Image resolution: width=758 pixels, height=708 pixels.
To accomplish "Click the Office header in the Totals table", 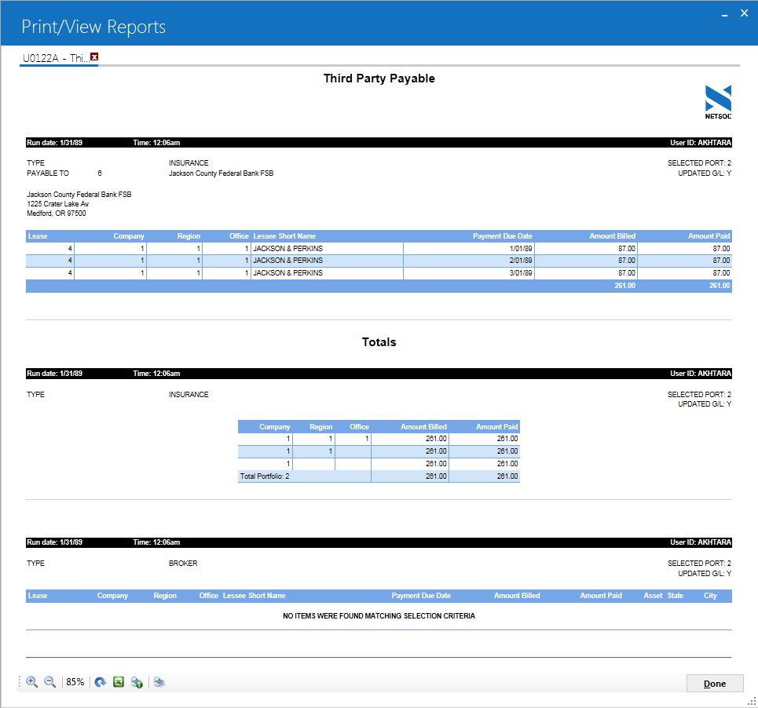I will tap(359, 427).
